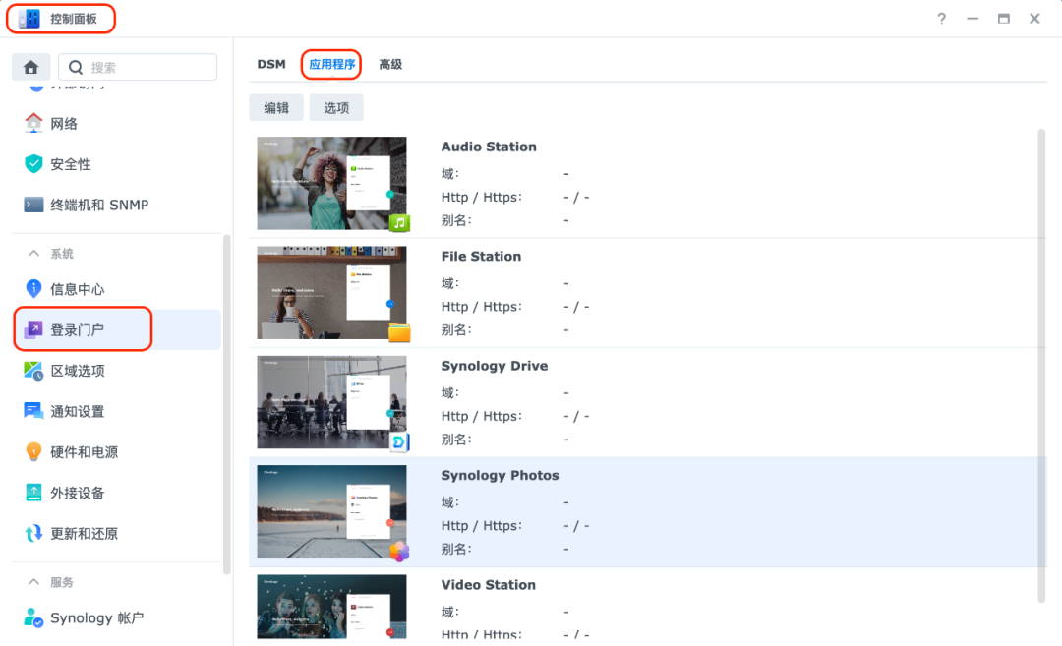1062x646 pixels.
Task: Open Update and Restore icon
Action: click(x=34, y=534)
